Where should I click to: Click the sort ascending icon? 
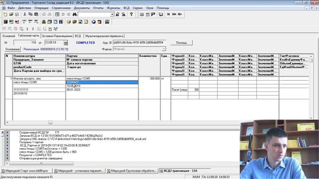click(39, 29)
